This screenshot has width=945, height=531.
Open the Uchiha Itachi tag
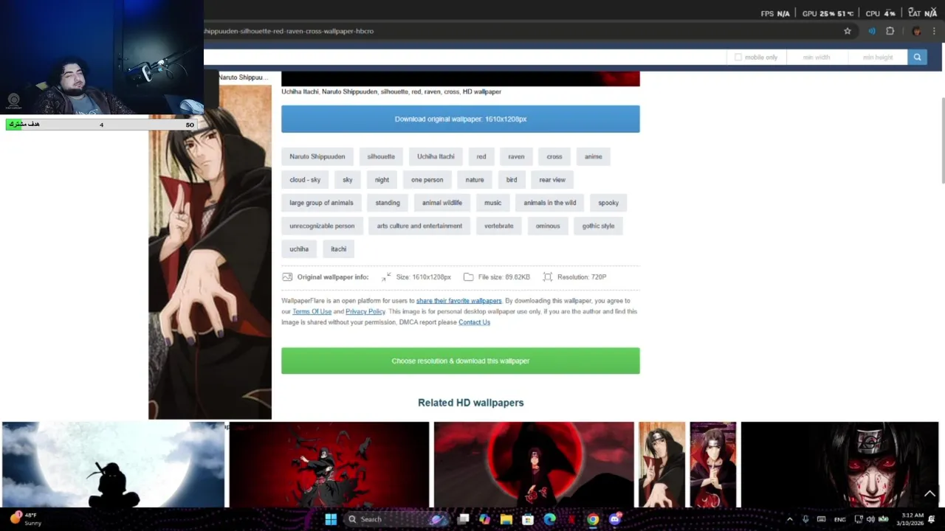436,156
